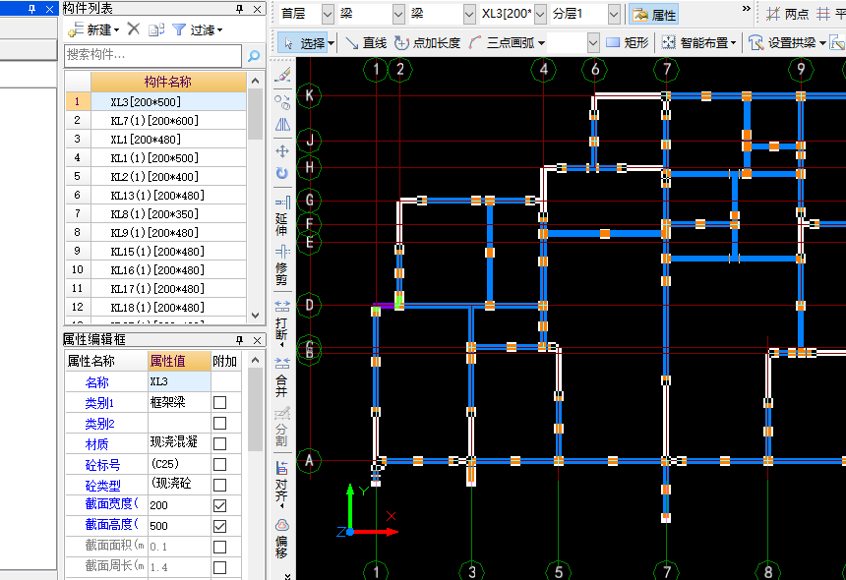
Task: Expand the toolbar overflow chevron
Action: point(747,8)
